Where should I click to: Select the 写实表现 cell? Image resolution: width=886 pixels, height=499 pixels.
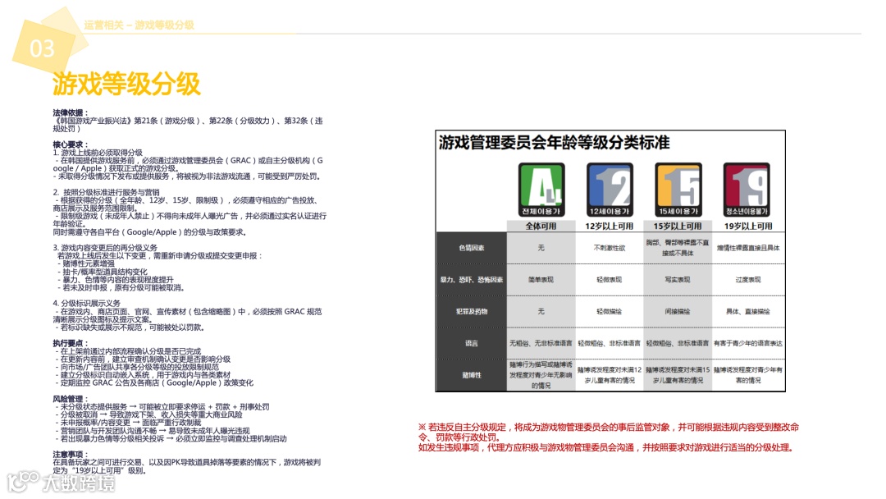tap(678, 280)
